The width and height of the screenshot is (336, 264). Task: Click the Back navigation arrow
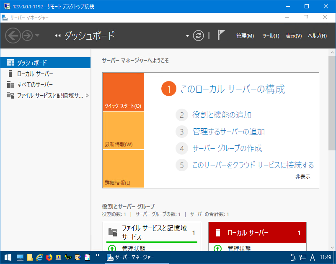click(x=13, y=36)
